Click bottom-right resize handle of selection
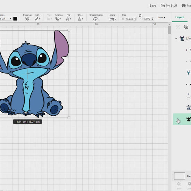 [69, 118]
